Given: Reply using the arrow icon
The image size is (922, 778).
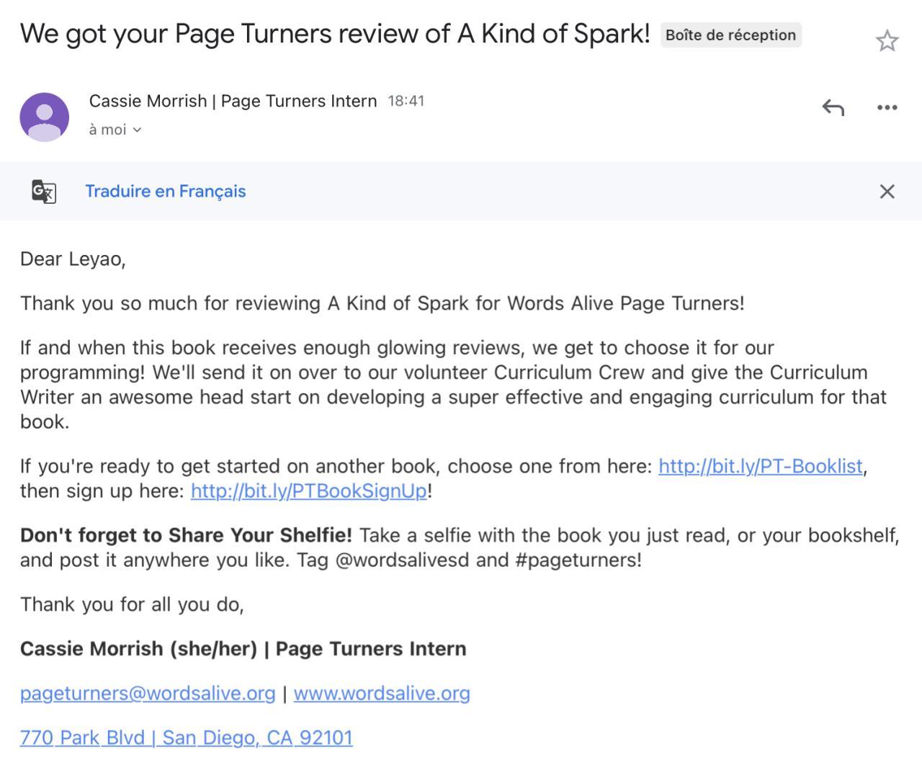Looking at the screenshot, I should click(x=833, y=107).
